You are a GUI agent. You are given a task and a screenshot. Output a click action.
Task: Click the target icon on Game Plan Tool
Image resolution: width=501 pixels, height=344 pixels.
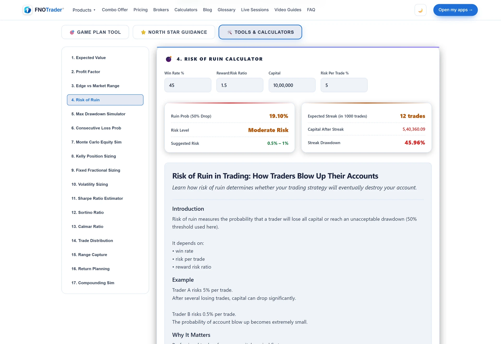[72, 32]
